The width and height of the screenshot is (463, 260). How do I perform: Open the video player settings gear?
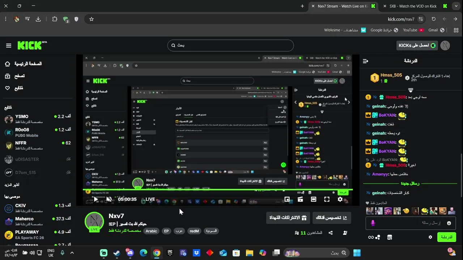point(340,199)
